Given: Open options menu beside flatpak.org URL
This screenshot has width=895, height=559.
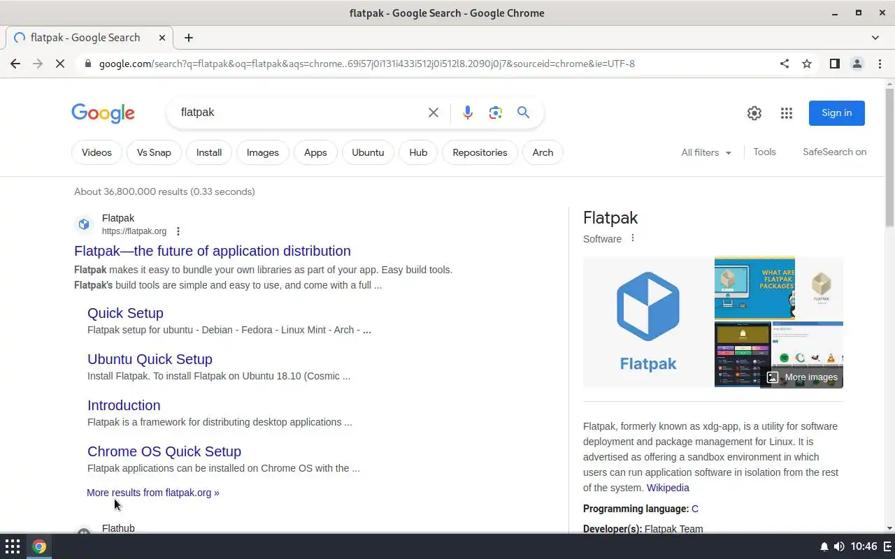Looking at the screenshot, I should [x=178, y=231].
